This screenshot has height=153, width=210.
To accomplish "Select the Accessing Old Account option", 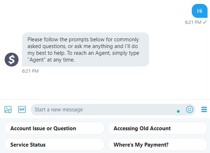I will point(158,128).
